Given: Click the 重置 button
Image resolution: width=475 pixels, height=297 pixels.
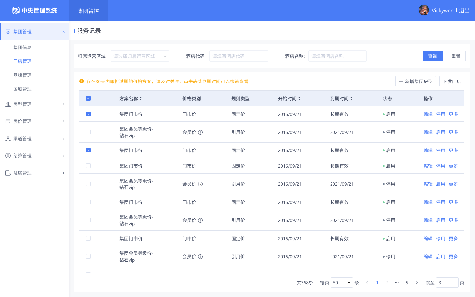Looking at the screenshot, I should [x=456, y=56].
